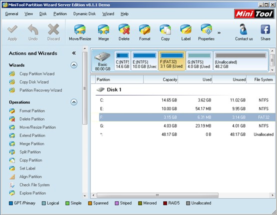Click the Copy toolbar icon
This screenshot has height=215, width=277.
pos(165,29)
